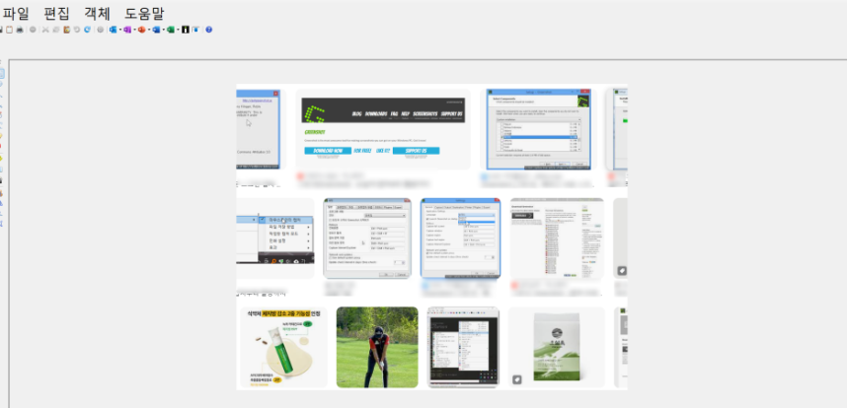
Task: Send capture to Excel
Action: click(x=171, y=30)
